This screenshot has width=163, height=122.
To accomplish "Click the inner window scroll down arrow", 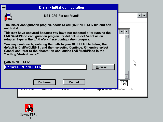I will pos(127,77).
